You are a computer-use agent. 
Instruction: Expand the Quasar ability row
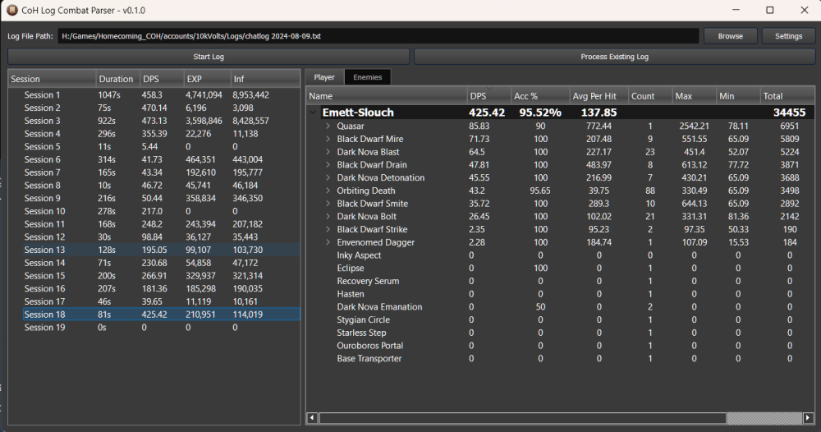pyautogui.click(x=328, y=126)
